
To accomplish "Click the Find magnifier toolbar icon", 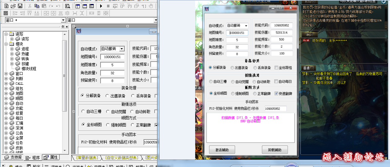I will point(67,6).
